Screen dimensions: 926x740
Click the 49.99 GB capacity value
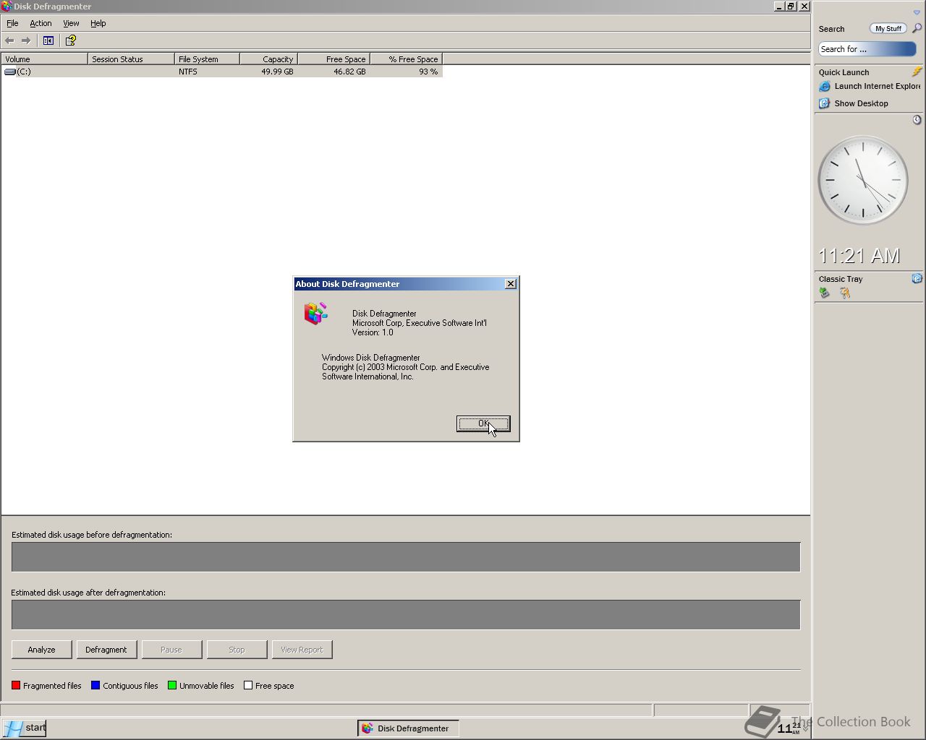click(277, 72)
